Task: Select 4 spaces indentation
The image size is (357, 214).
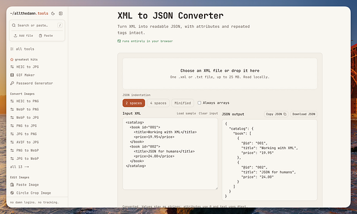Action: coord(158,103)
